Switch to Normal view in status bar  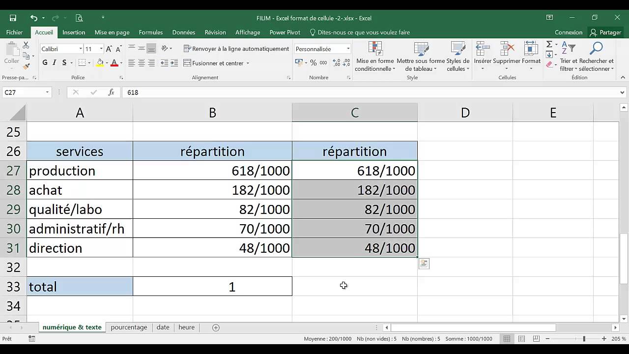click(507, 339)
